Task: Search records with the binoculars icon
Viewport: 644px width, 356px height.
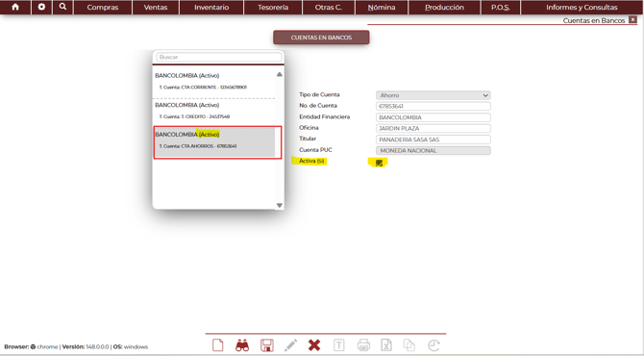Action: tap(242, 344)
